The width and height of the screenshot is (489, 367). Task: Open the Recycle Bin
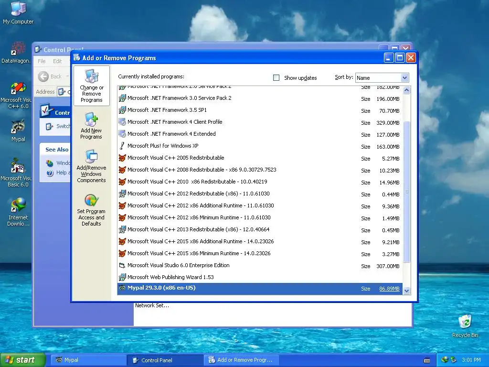coord(465,326)
